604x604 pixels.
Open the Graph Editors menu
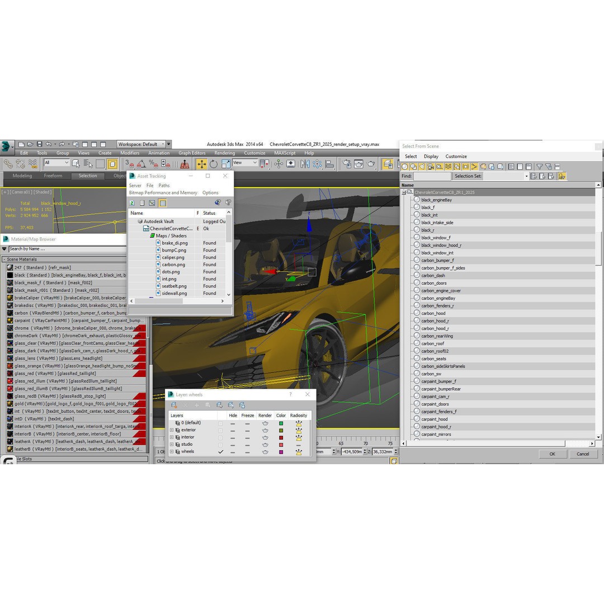(x=192, y=153)
